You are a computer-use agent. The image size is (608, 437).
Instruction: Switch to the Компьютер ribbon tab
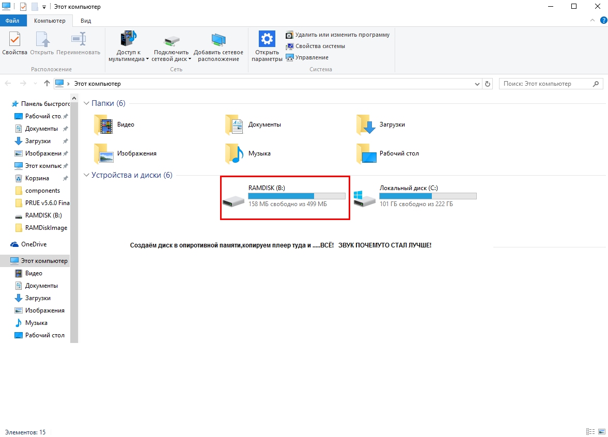pos(50,21)
